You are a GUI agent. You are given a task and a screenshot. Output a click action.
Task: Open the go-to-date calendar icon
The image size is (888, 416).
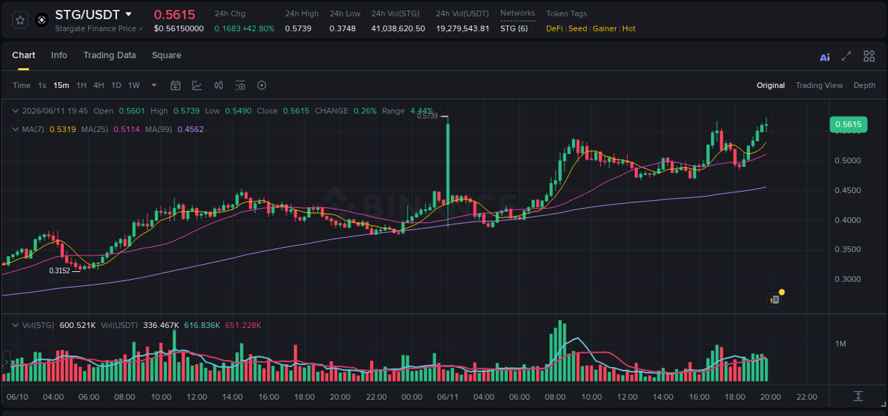(x=175, y=85)
